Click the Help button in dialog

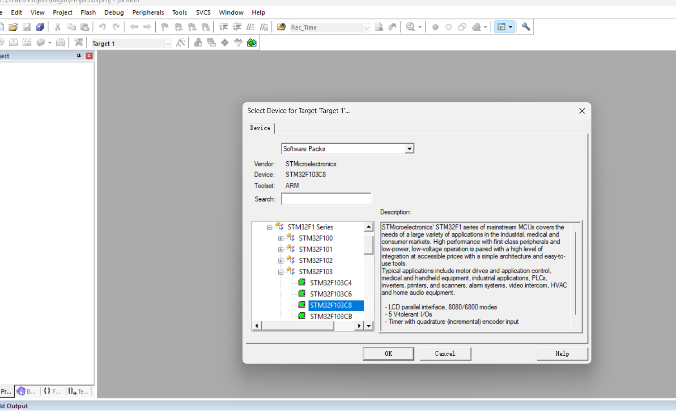(562, 354)
